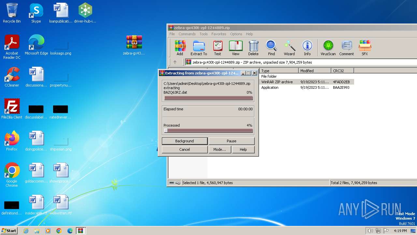
Task: Click the Start button
Action: pyautogui.click(x=9, y=231)
